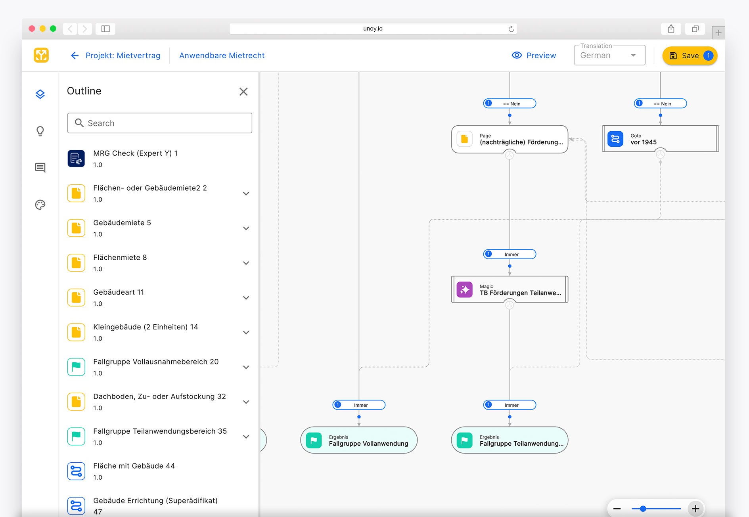Toggle the Preview eye button
749x517 pixels.
tap(534, 56)
